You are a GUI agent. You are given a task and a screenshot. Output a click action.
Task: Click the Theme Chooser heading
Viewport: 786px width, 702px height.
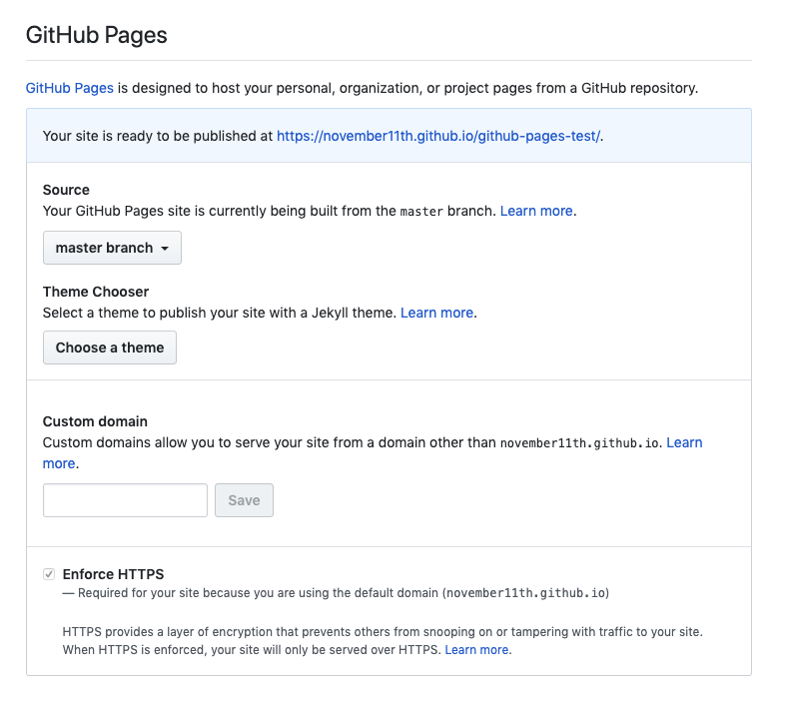96,292
